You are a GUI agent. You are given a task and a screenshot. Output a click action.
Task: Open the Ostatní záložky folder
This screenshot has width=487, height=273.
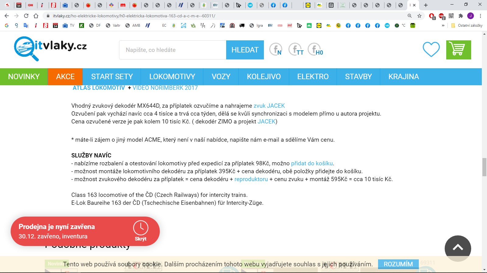click(467, 25)
